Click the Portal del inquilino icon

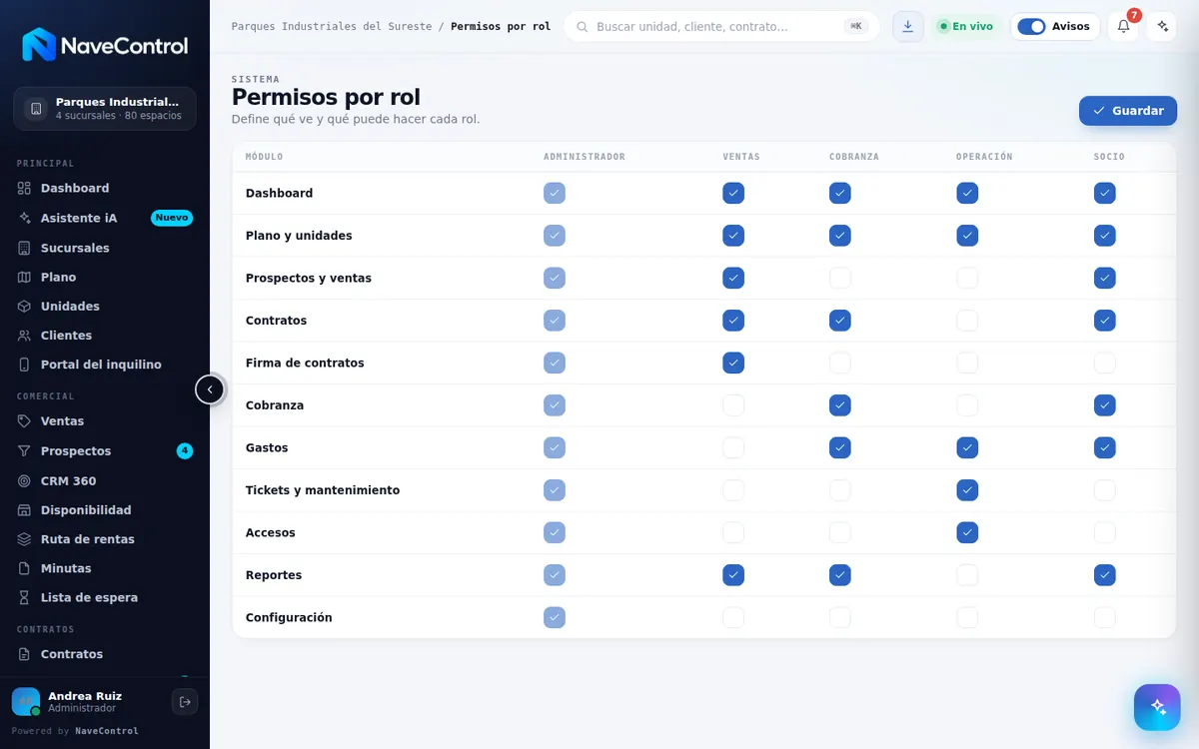[x=25, y=365]
